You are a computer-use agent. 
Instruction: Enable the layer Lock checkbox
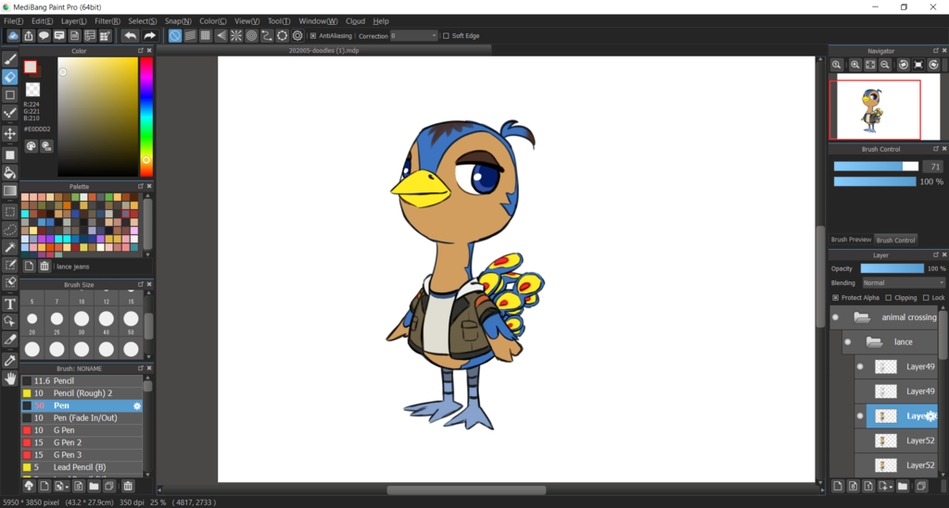click(x=926, y=298)
